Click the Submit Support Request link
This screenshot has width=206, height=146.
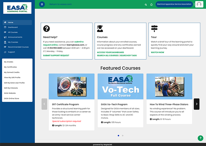tap(56, 55)
